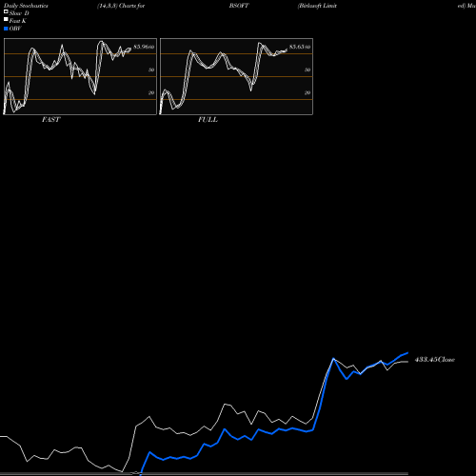Click the '433.45Close' price label

tap(435, 360)
